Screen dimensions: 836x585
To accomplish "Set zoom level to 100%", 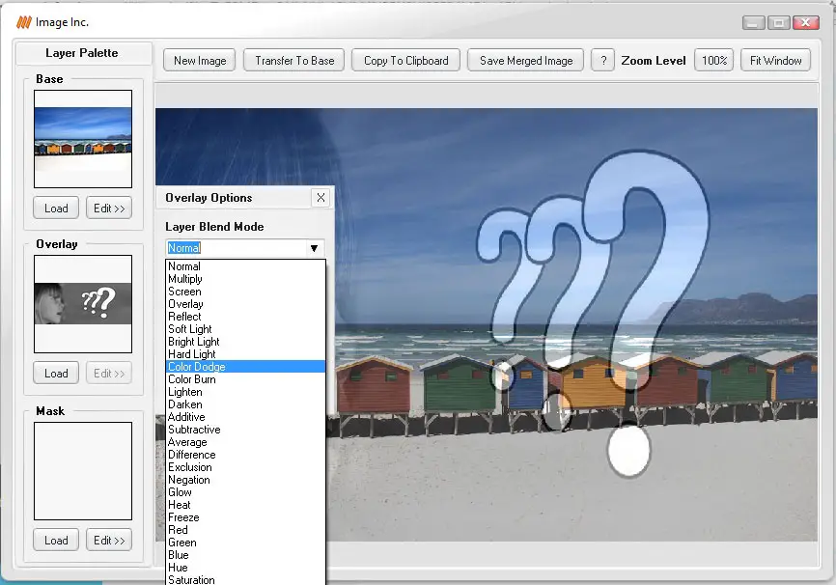I will [714, 61].
